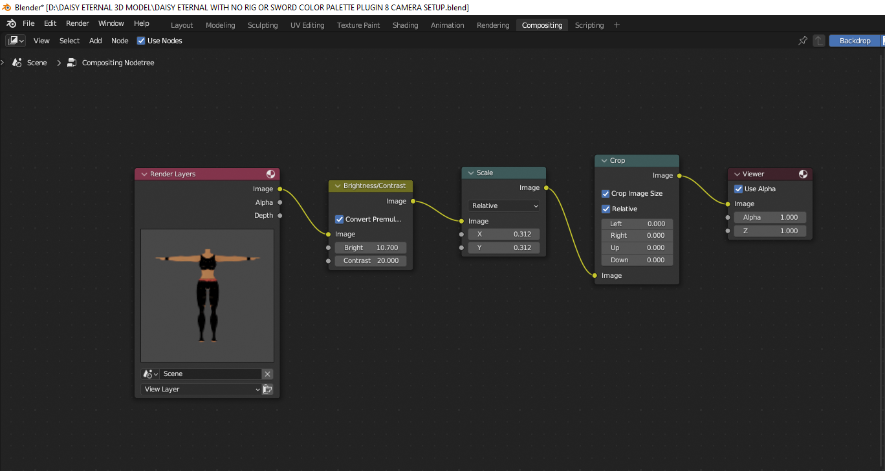Click the Compositing Nodetree breadcrumb icon
The image size is (885, 471).
point(72,63)
